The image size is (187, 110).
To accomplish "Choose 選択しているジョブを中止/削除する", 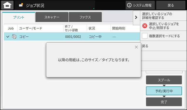I will click(163, 26).
